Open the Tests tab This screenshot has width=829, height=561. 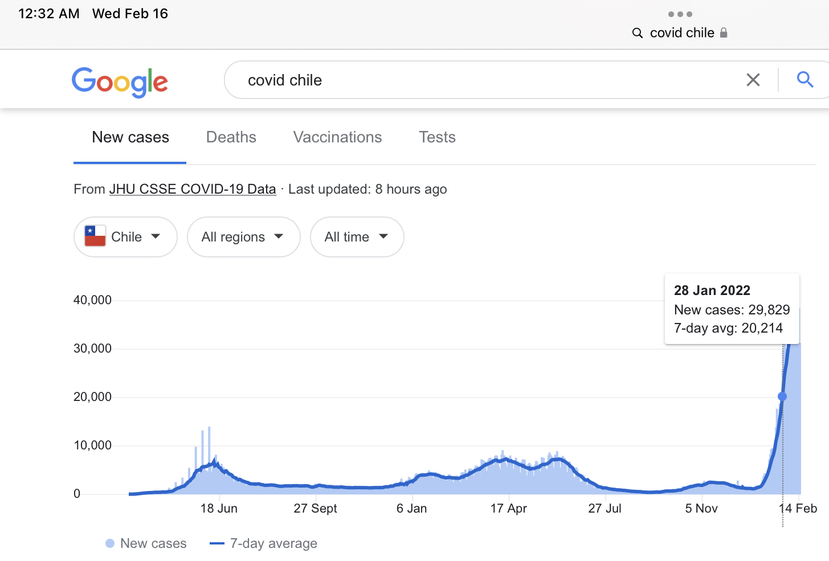click(x=437, y=137)
